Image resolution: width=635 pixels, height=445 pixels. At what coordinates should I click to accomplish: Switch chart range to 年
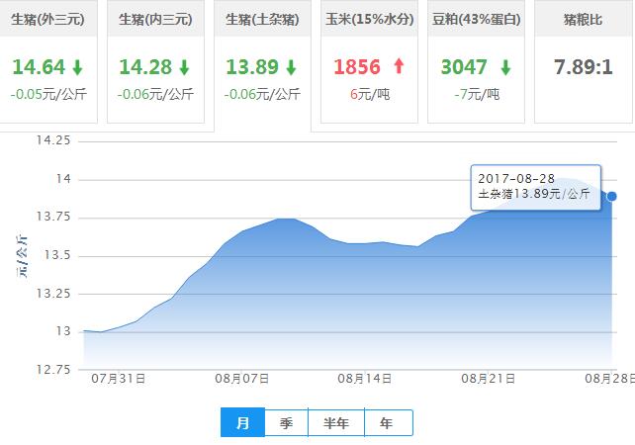[389, 422]
